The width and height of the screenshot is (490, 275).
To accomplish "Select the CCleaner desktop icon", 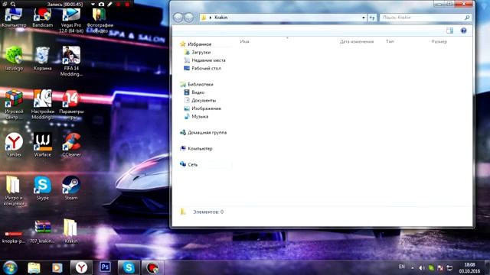I will 71,145.
